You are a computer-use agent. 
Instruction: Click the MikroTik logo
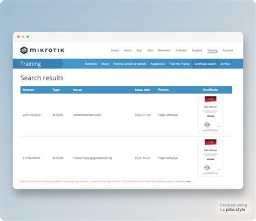tap(42, 50)
